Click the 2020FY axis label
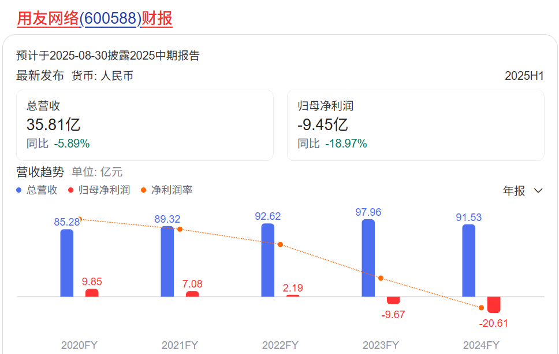This screenshot has width=559, height=354. pos(79,345)
